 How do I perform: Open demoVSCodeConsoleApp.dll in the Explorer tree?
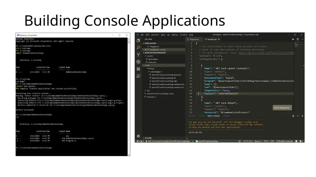point(164,78)
